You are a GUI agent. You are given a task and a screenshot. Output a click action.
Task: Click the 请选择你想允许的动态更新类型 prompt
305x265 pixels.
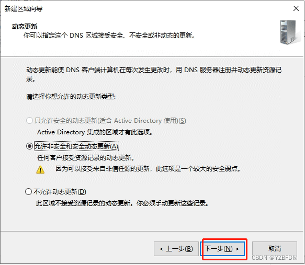(71, 96)
